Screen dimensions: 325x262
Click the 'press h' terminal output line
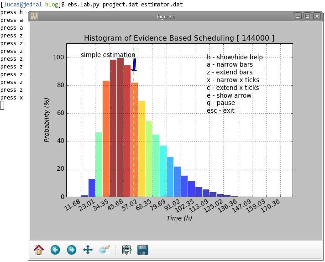click(11, 12)
